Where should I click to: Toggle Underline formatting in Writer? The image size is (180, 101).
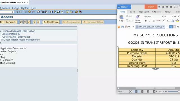pyautogui.click(x=154, y=20)
